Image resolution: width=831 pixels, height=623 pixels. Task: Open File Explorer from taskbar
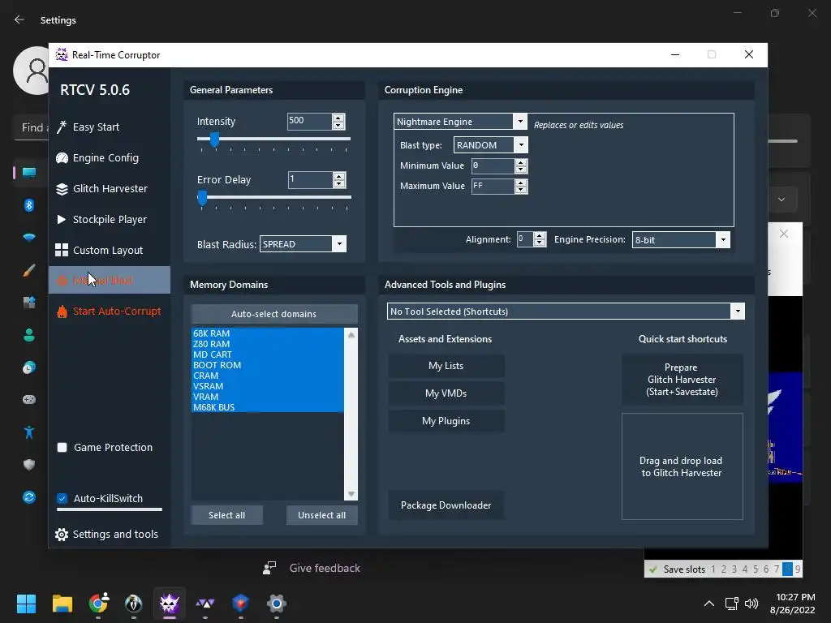tap(62, 604)
